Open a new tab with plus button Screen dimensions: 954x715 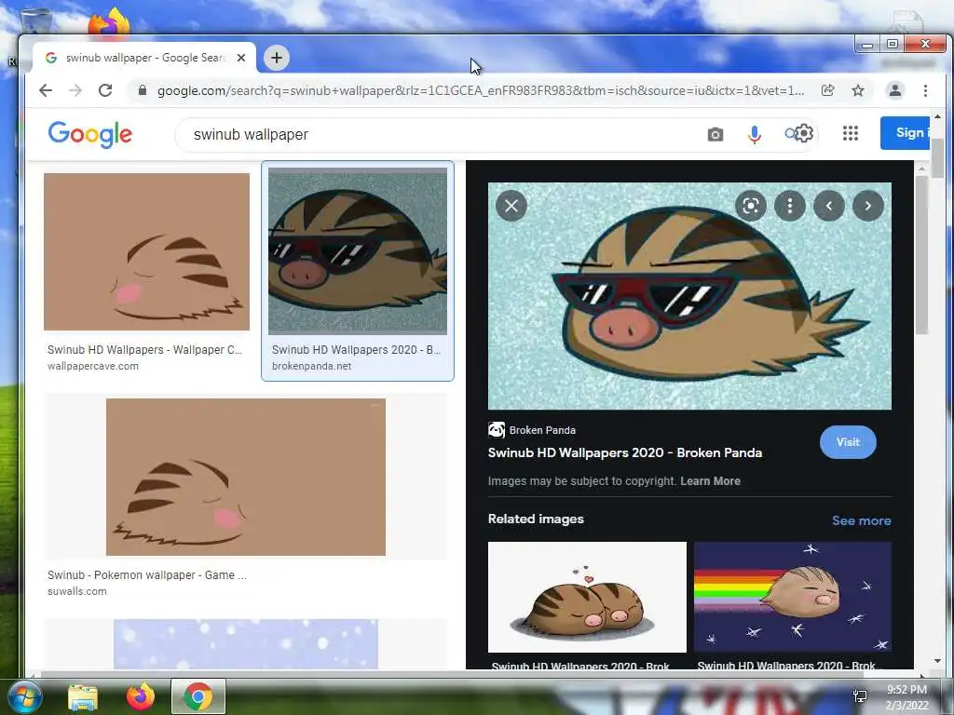click(276, 58)
